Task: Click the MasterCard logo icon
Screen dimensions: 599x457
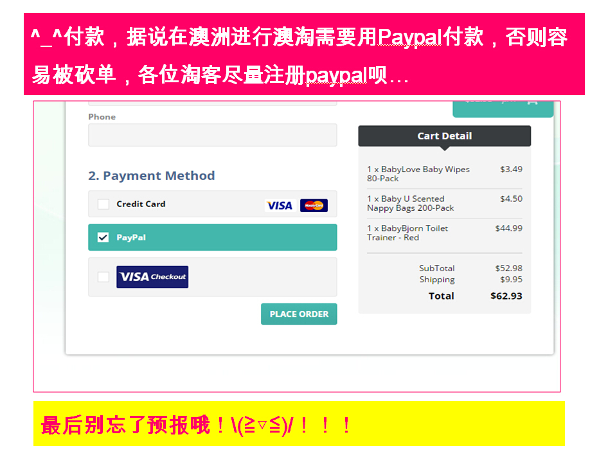Action: click(314, 206)
